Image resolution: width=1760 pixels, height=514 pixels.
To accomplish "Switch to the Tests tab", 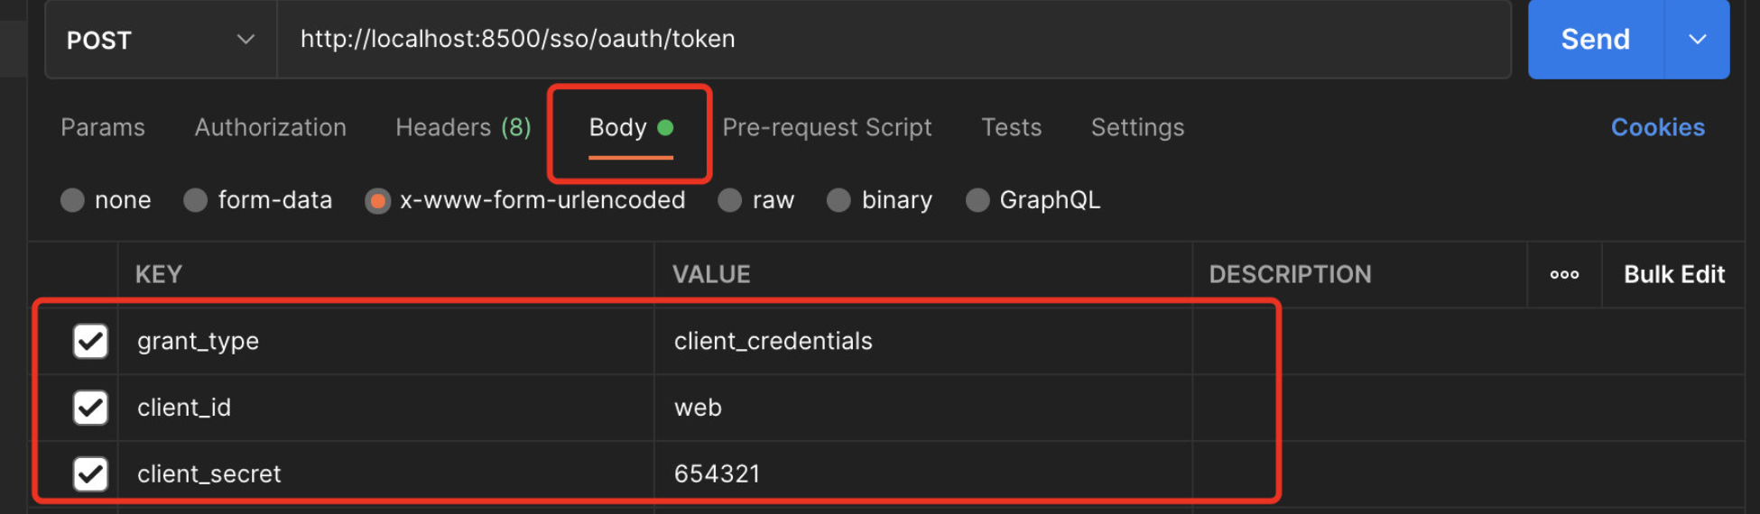I will tap(1012, 127).
